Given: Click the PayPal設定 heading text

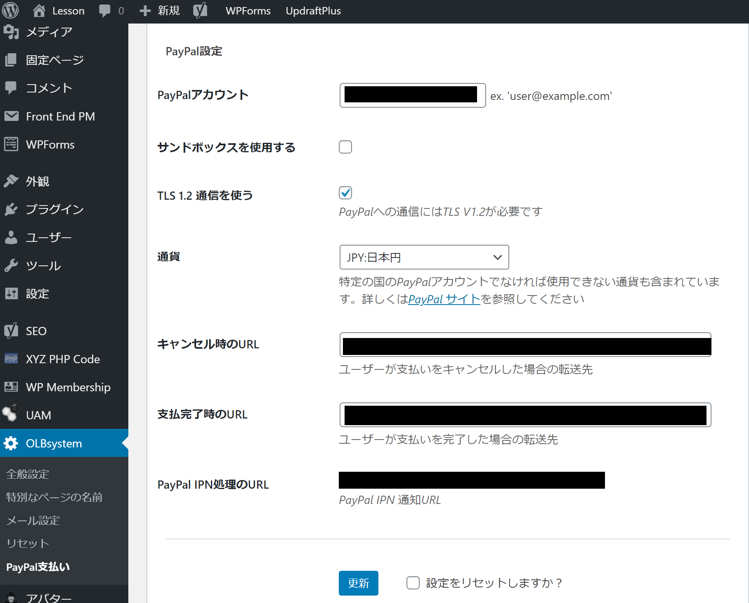Looking at the screenshot, I should click(194, 51).
